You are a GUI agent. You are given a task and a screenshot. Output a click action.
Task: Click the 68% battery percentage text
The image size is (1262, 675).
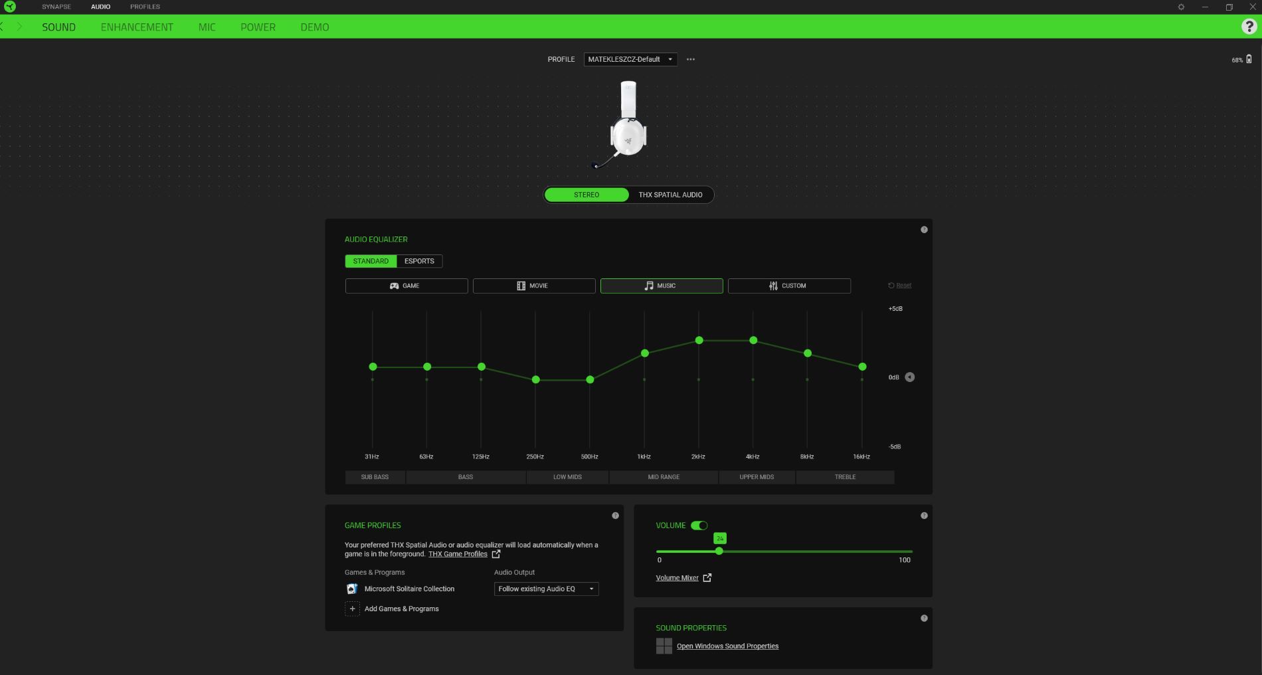(x=1237, y=60)
